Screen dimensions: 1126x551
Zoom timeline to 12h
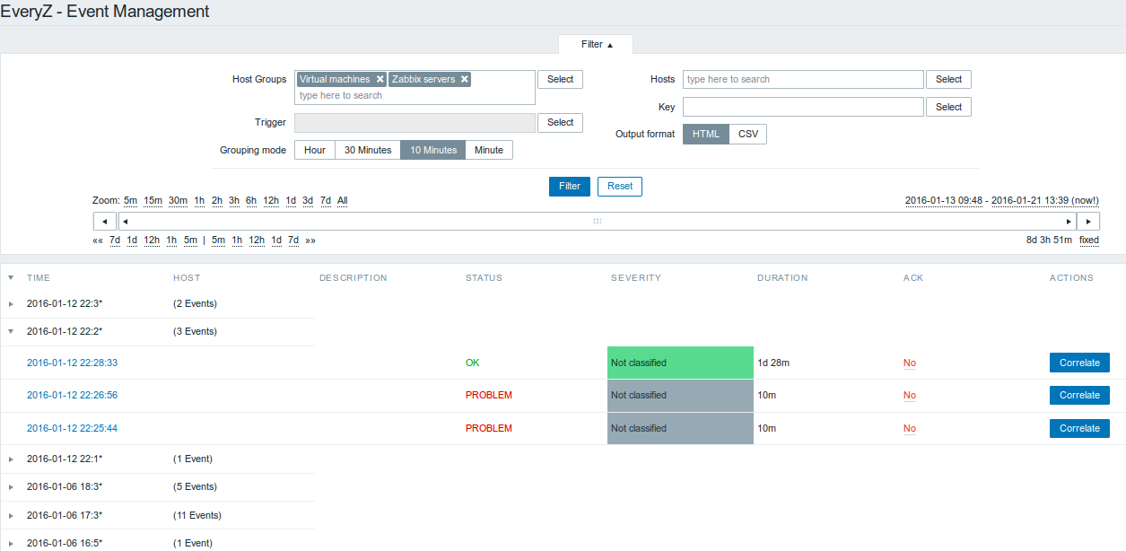click(271, 201)
